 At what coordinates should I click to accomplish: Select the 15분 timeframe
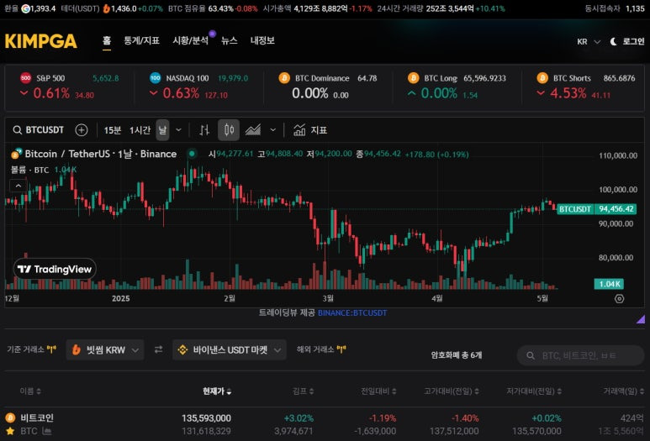[112, 130]
